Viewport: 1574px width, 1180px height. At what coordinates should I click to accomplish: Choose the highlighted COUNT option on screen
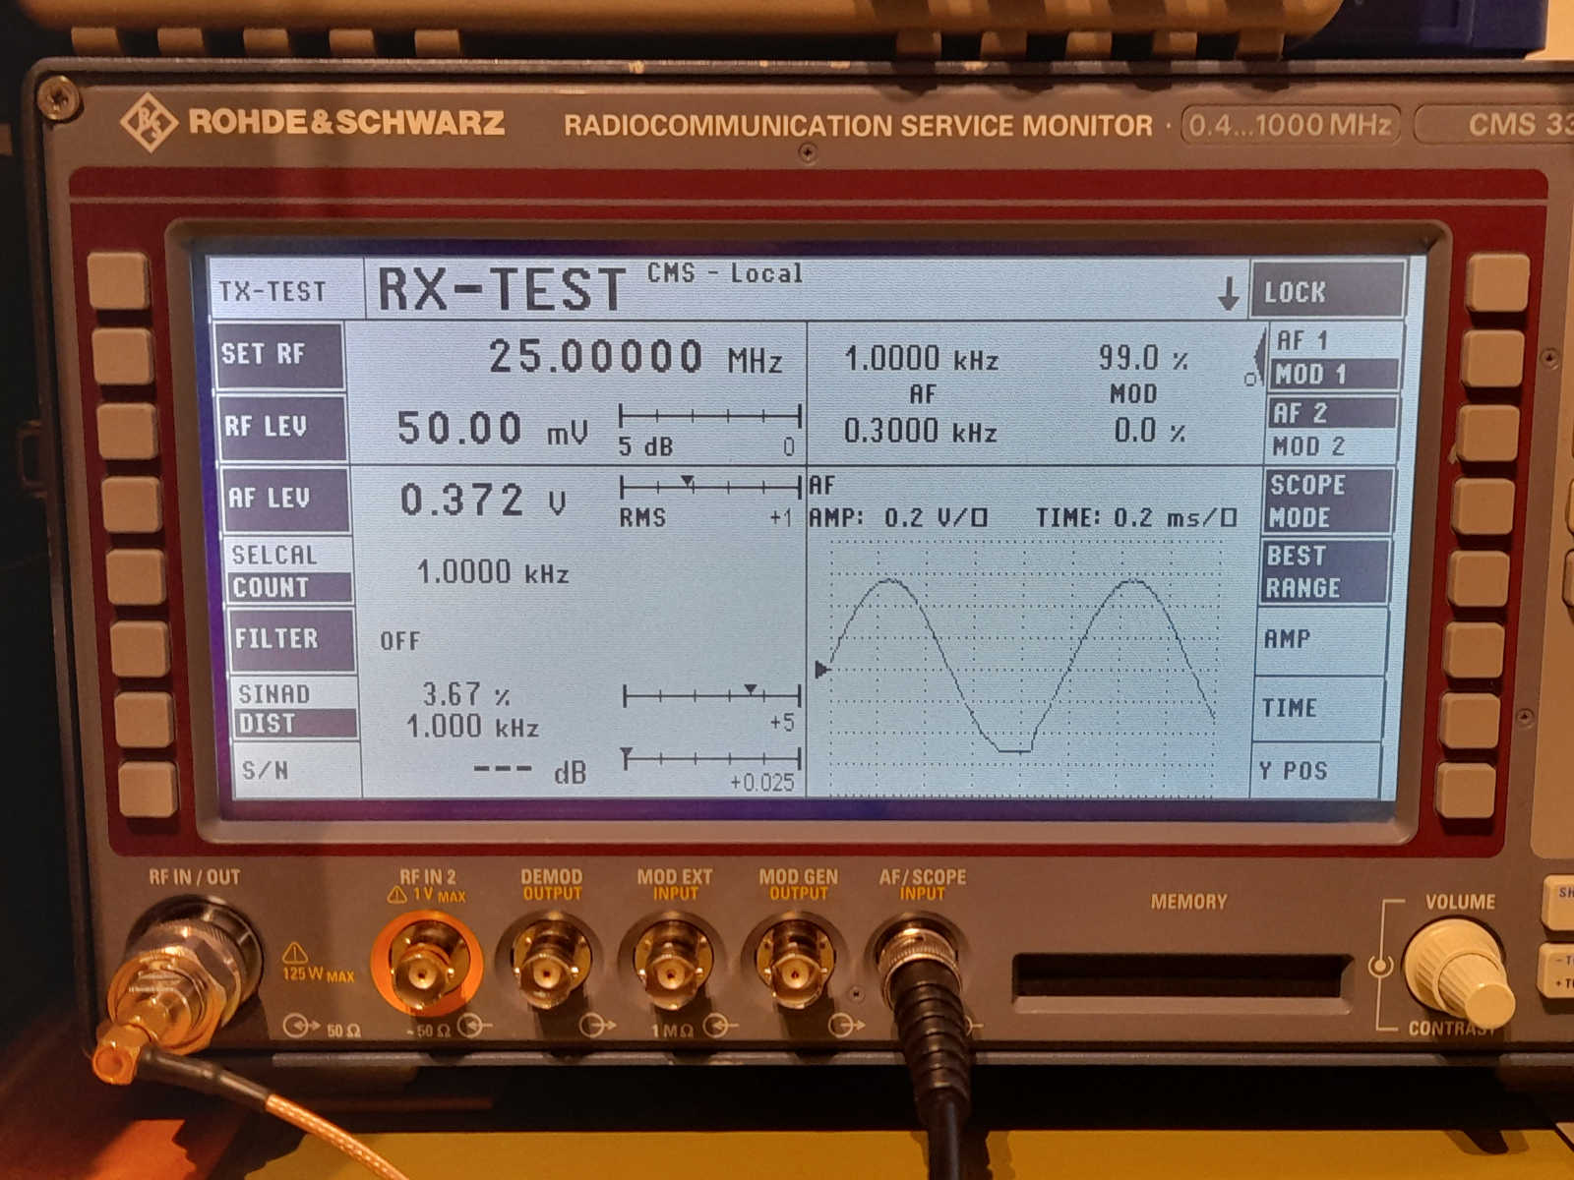coord(289,587)
